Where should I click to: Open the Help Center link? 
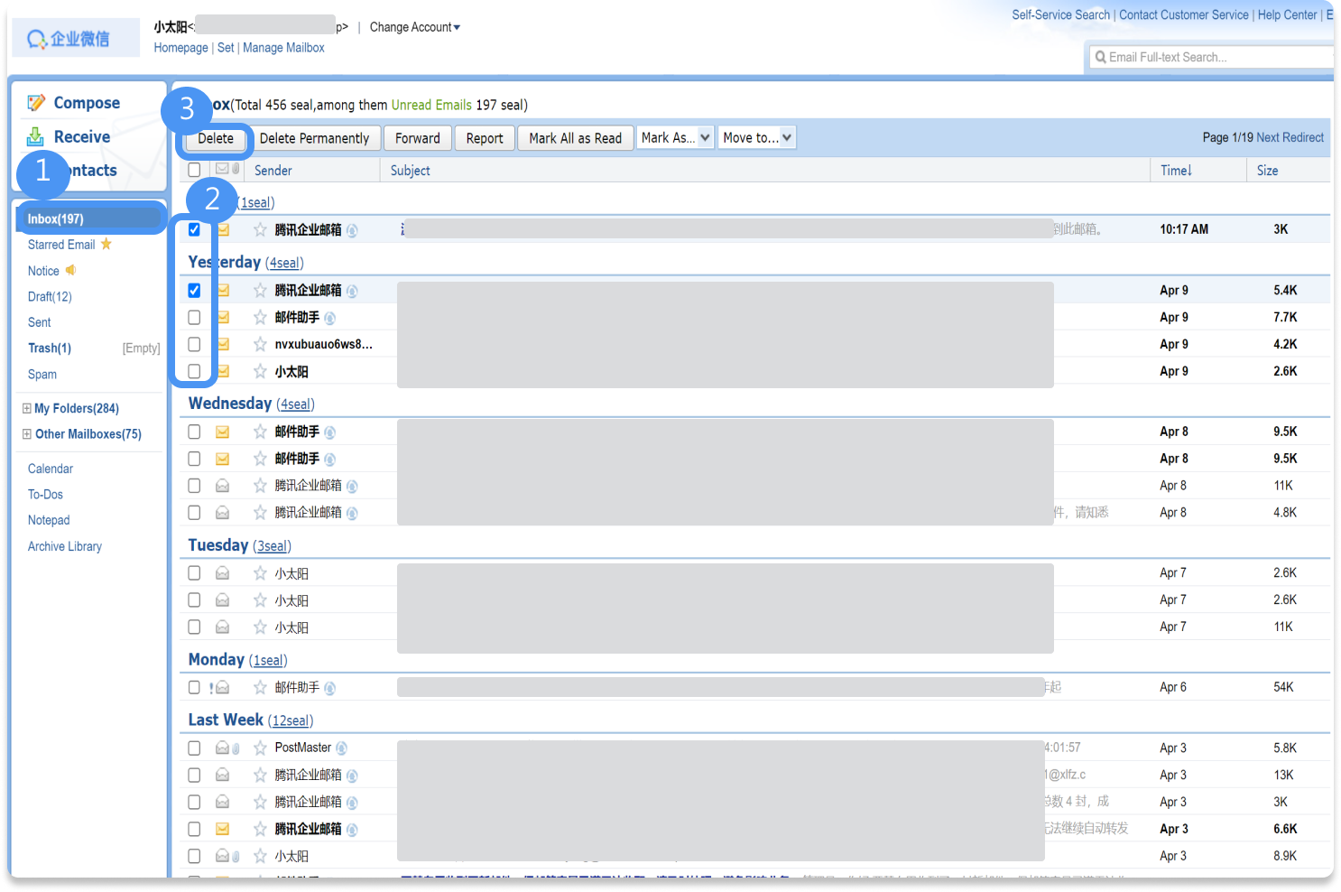click(x=1288, y=14)
